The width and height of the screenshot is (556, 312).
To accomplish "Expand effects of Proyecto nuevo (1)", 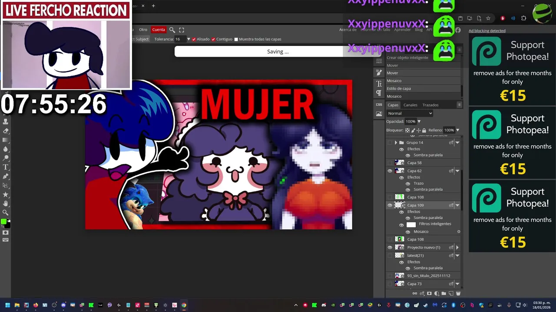I will coord(457,247).
